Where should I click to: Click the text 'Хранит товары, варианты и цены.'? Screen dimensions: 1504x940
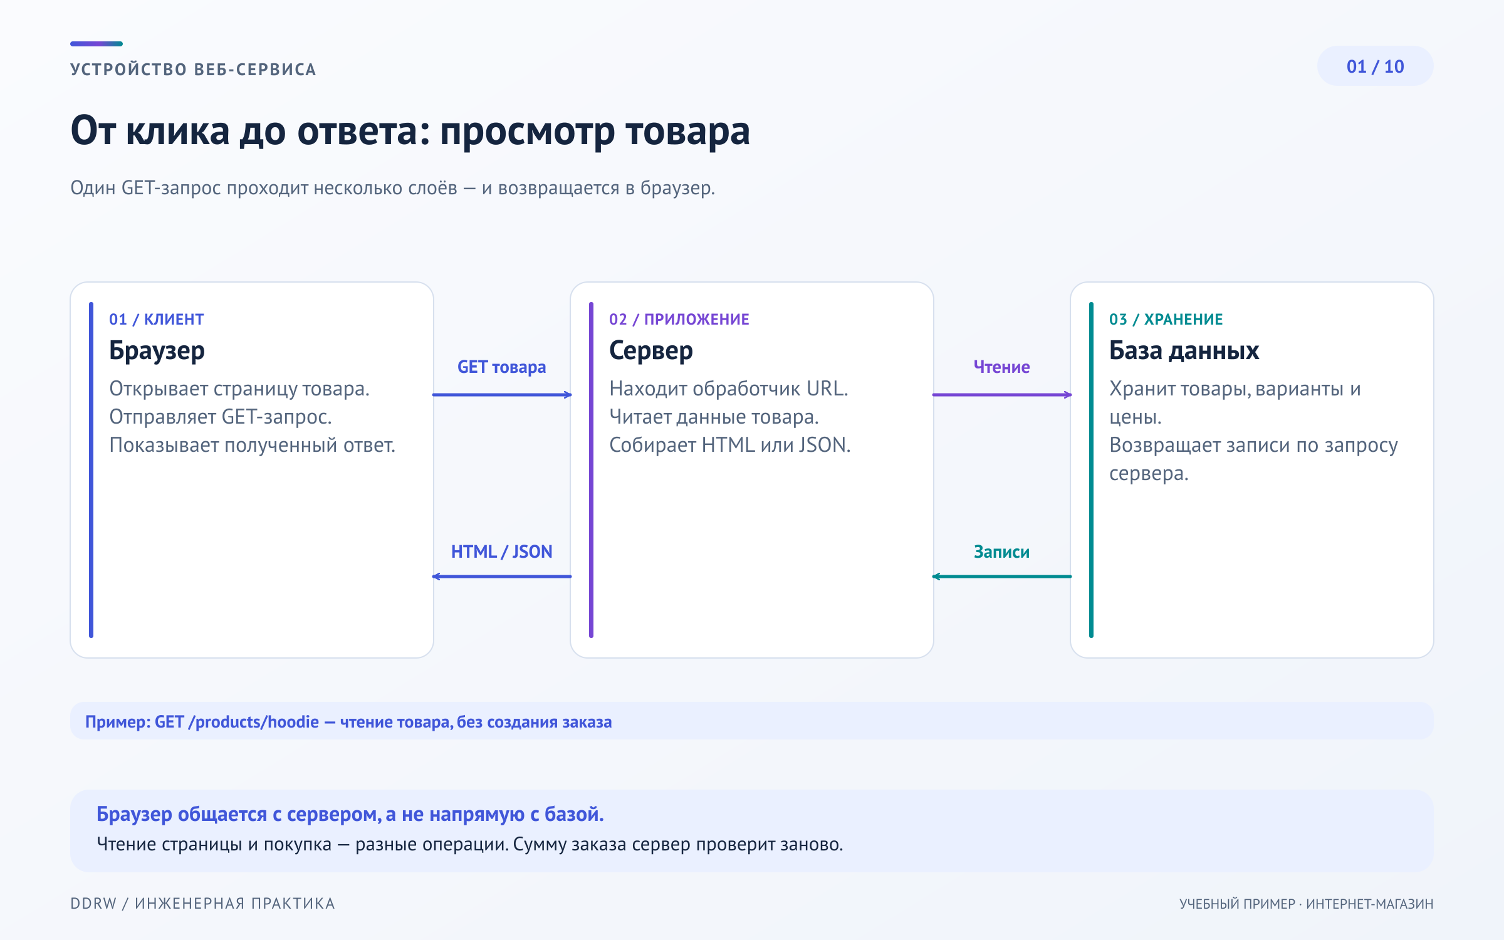click(x=1235, y=403)
